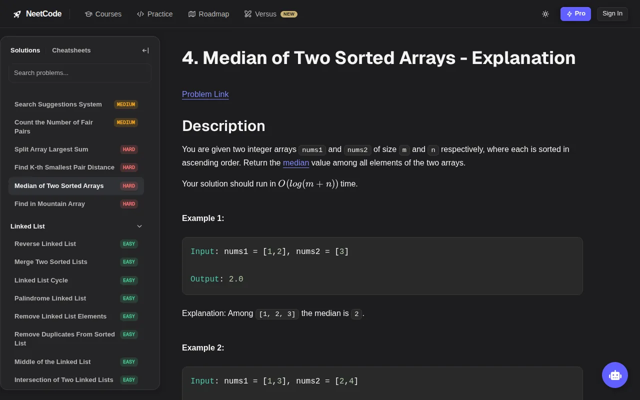Open the Courses menu
640x400 pixels.
[103, 14]
